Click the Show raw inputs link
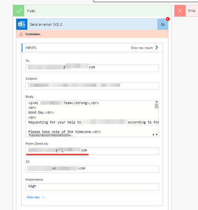 tap(142, 48)
